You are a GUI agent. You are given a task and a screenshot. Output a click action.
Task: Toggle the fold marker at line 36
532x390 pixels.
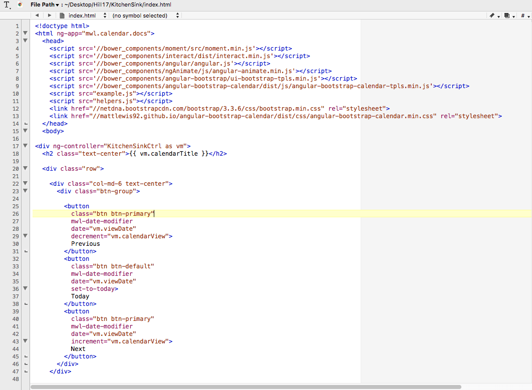point(25,288)
